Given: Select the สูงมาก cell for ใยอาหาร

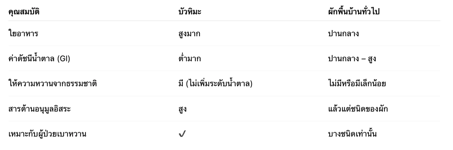Looking at the screenshot, I should pos(189,33).
